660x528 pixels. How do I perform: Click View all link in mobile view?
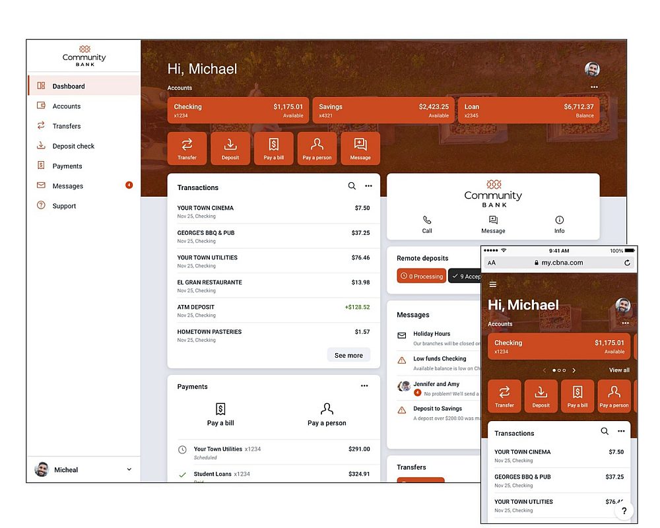[618, 370]
